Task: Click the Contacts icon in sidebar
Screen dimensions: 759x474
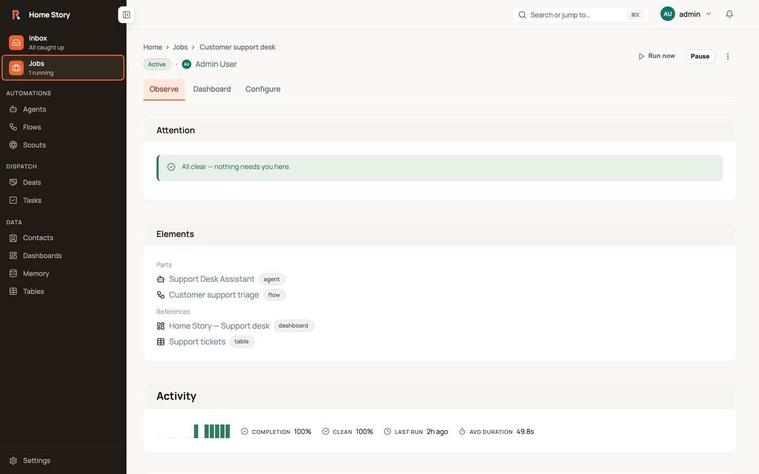Action: tap(13, 238)
